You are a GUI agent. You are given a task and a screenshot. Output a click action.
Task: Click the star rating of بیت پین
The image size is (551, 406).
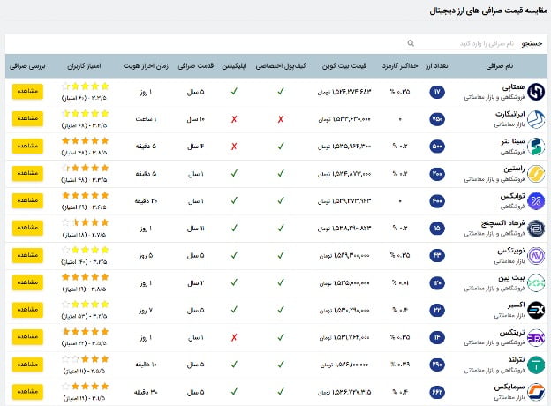(85, 277)
